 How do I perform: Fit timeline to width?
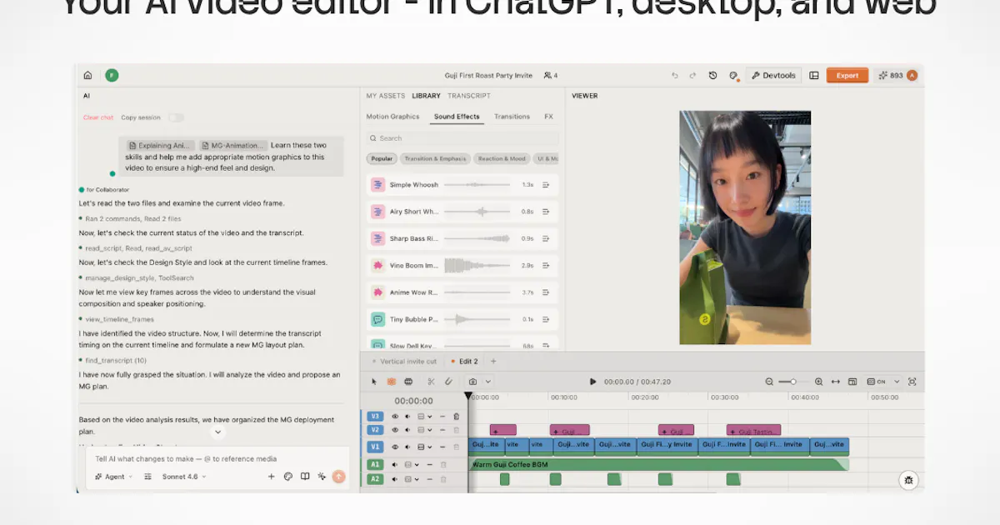click(836, 382)
